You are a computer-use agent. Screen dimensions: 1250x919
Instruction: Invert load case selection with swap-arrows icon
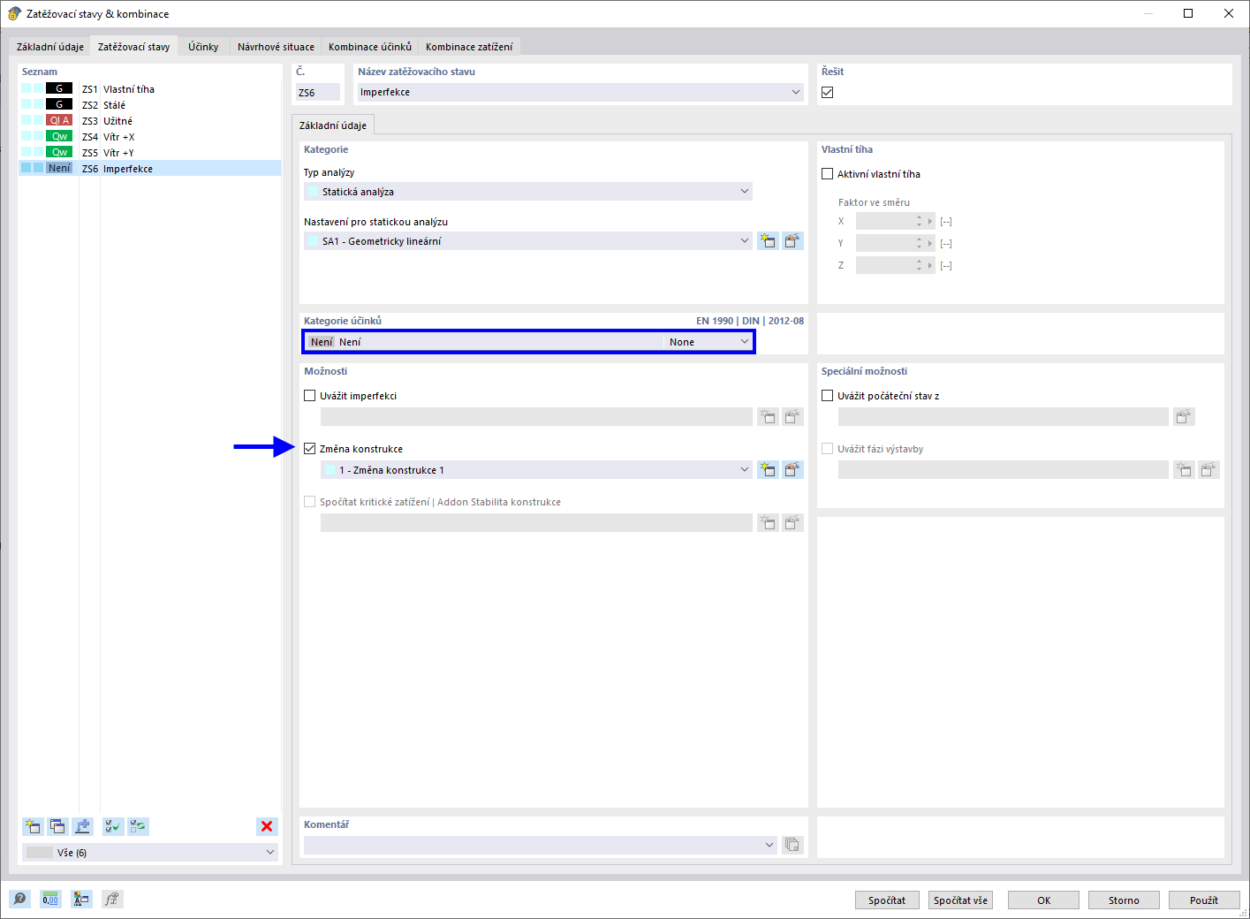pos(138,826)
